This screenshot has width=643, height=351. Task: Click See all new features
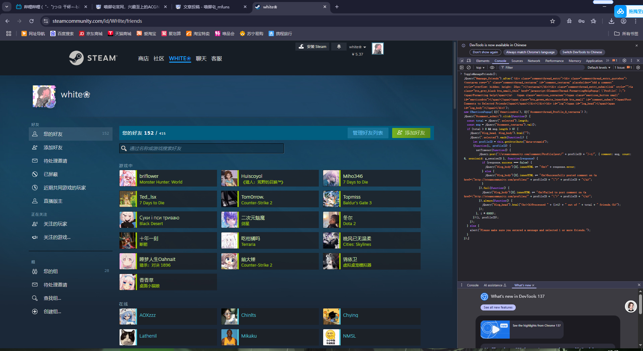(x=498, y=307)
